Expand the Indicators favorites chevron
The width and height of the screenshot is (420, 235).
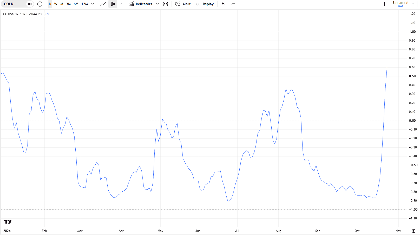click(x=157, y=4)
